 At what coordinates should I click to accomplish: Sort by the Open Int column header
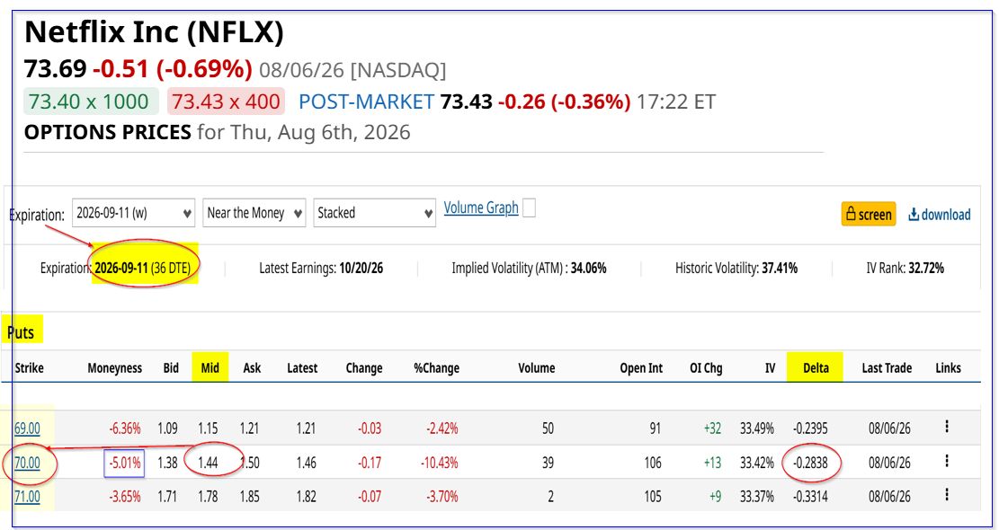point(641,367)
